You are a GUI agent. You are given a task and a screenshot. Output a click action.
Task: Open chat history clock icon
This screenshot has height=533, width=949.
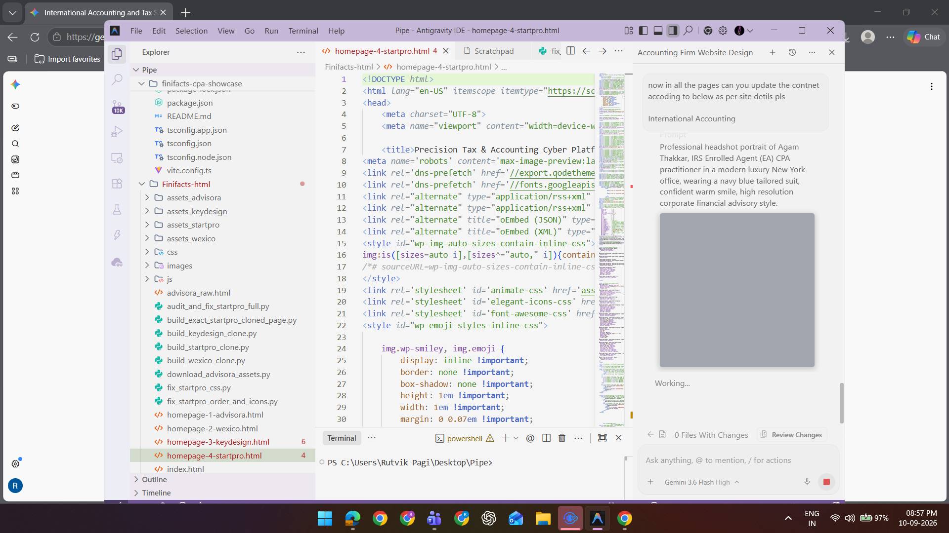click(x=792, y=52)
